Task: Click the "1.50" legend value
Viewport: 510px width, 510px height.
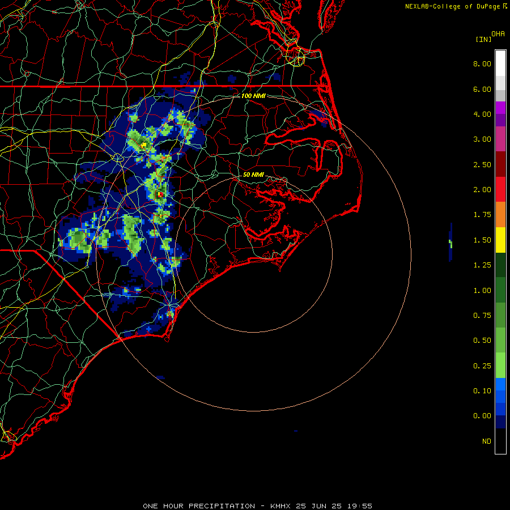Action: [x=482, y=240]
